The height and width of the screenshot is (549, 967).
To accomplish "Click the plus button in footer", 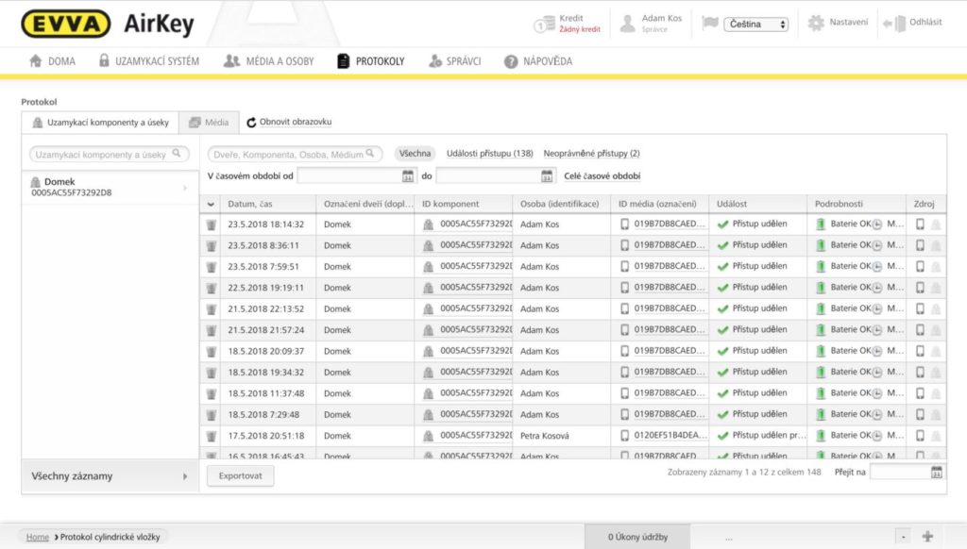I will tap(927, 537).
